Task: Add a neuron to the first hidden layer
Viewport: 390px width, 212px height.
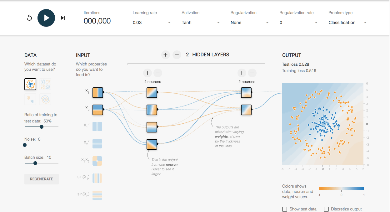Action: 147,73
